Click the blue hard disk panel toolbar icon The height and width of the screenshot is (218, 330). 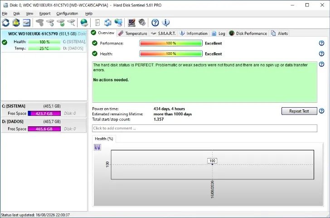26,23
